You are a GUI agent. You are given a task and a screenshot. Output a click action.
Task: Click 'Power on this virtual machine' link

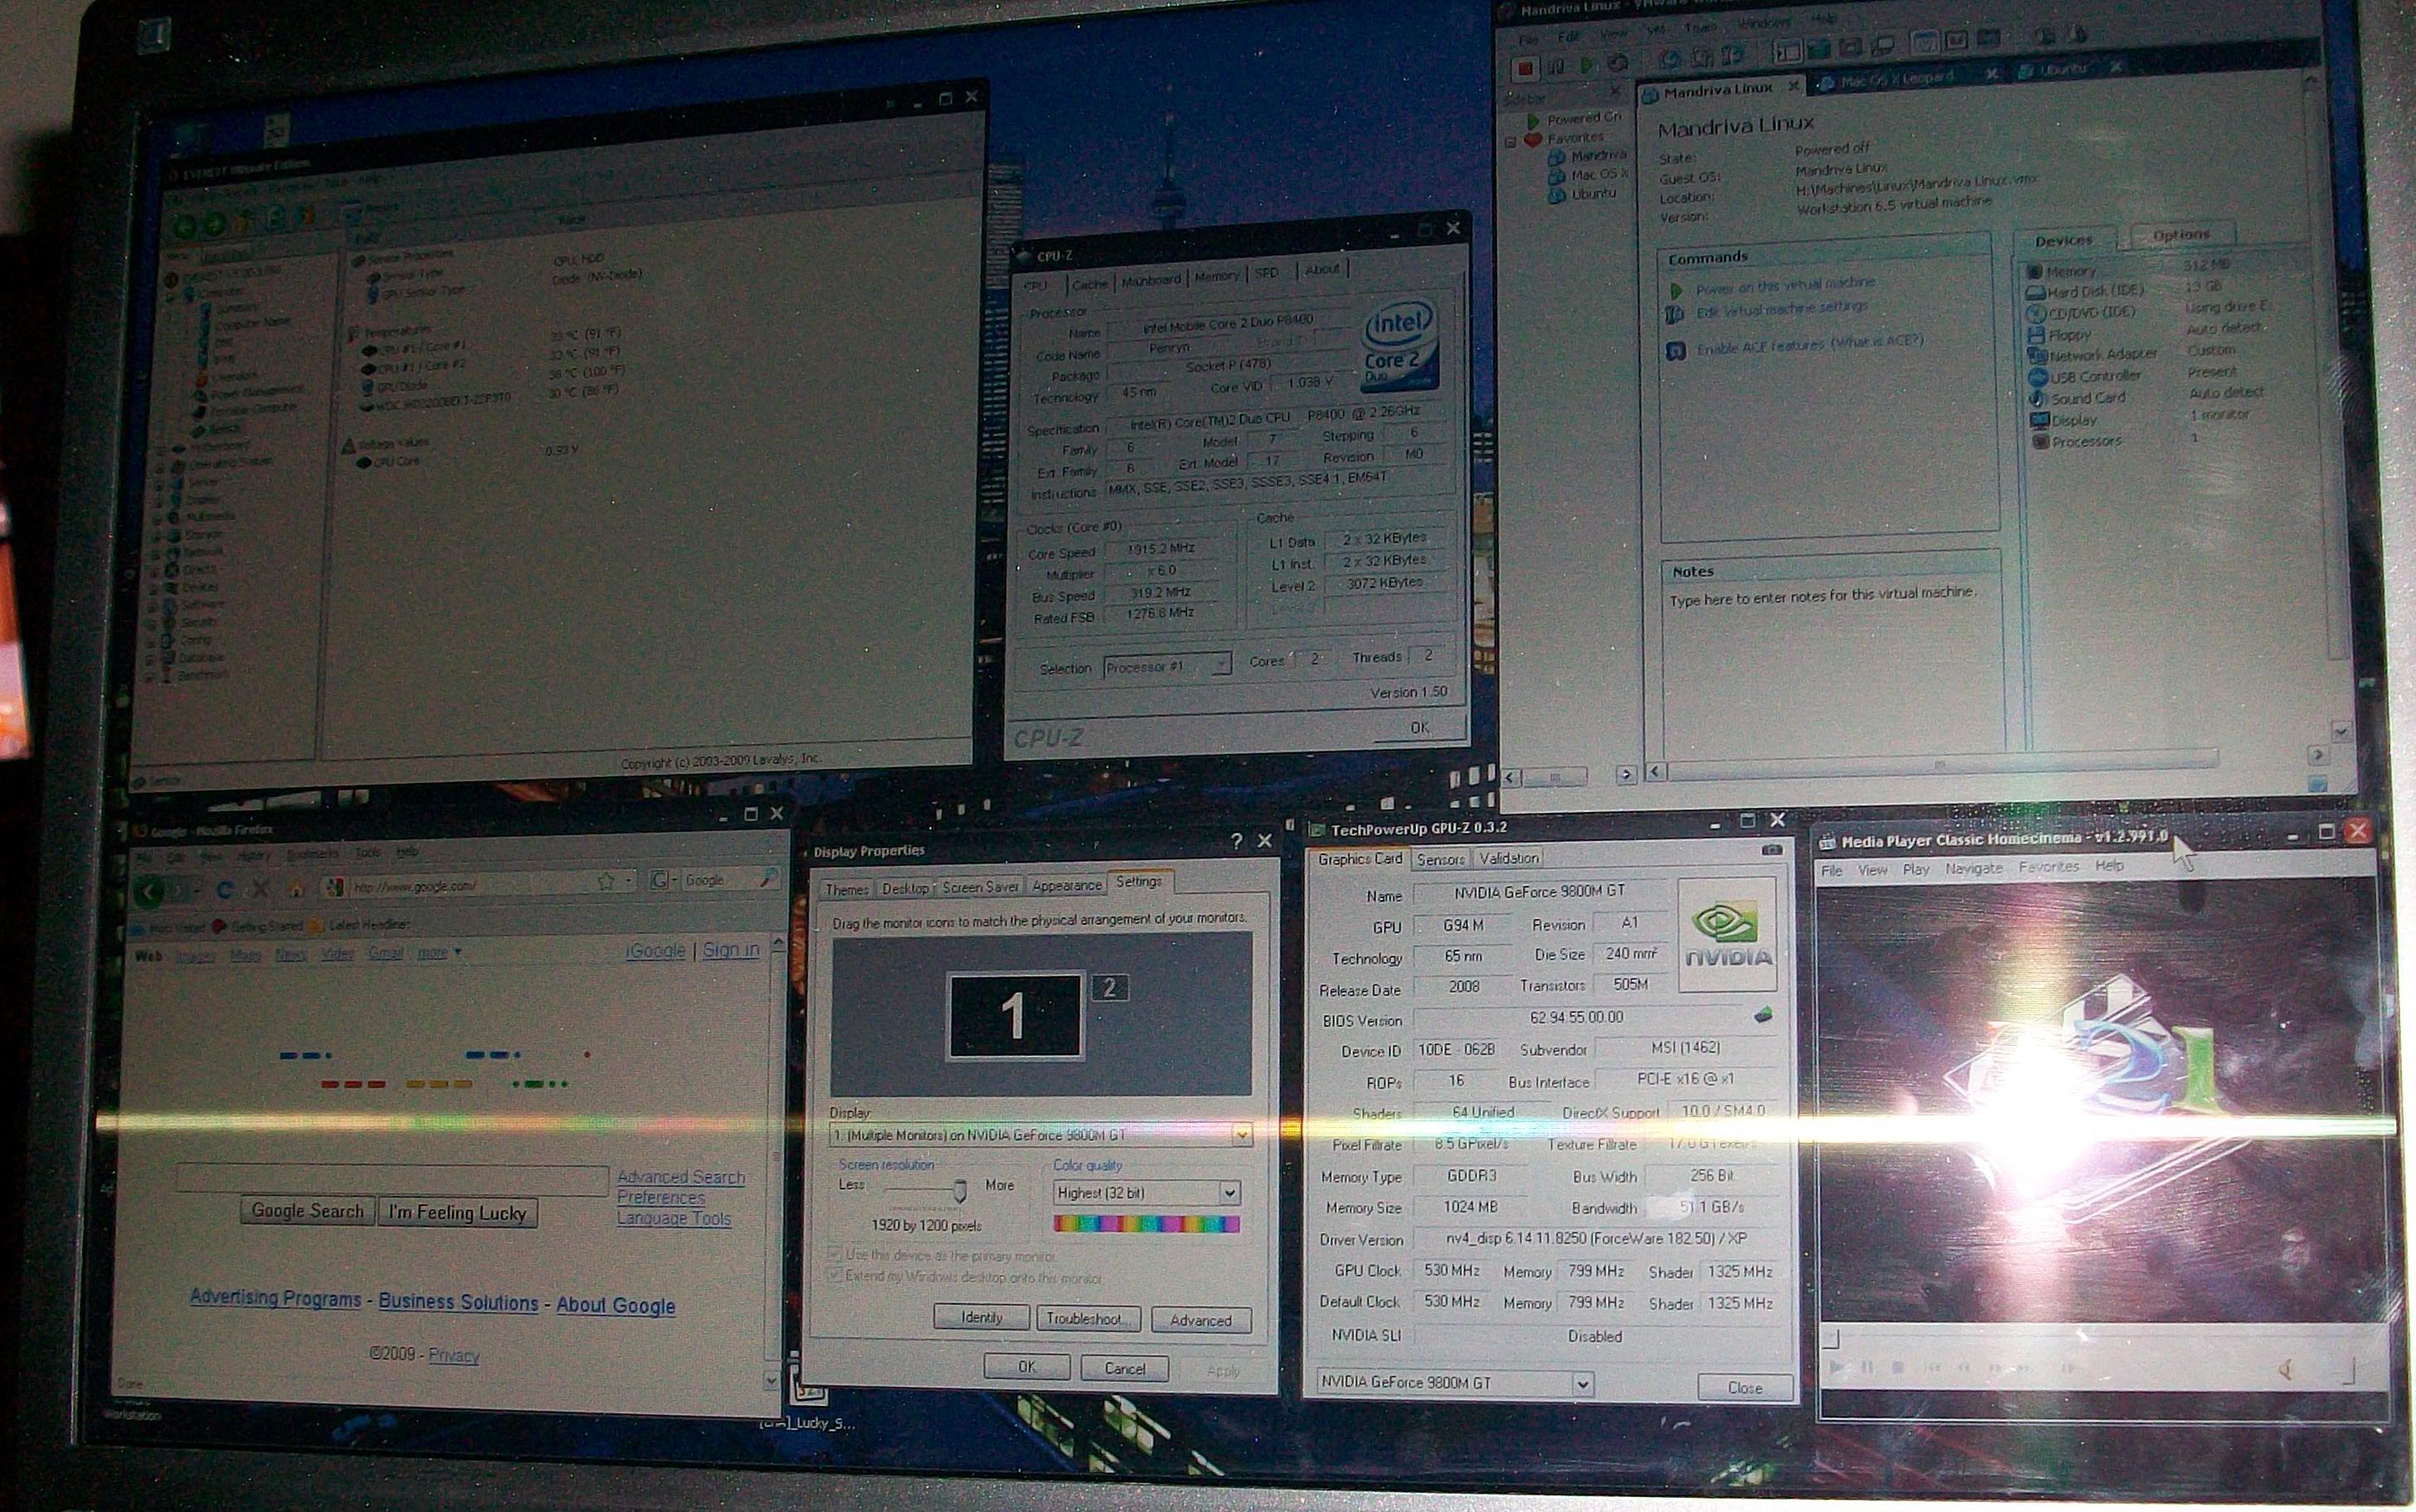(x=1785, y=285)
